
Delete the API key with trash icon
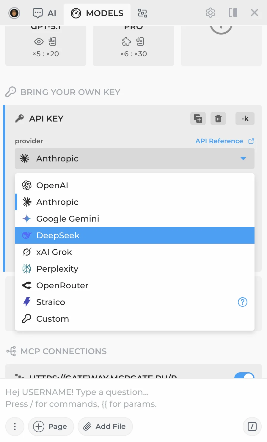[218, 119]
